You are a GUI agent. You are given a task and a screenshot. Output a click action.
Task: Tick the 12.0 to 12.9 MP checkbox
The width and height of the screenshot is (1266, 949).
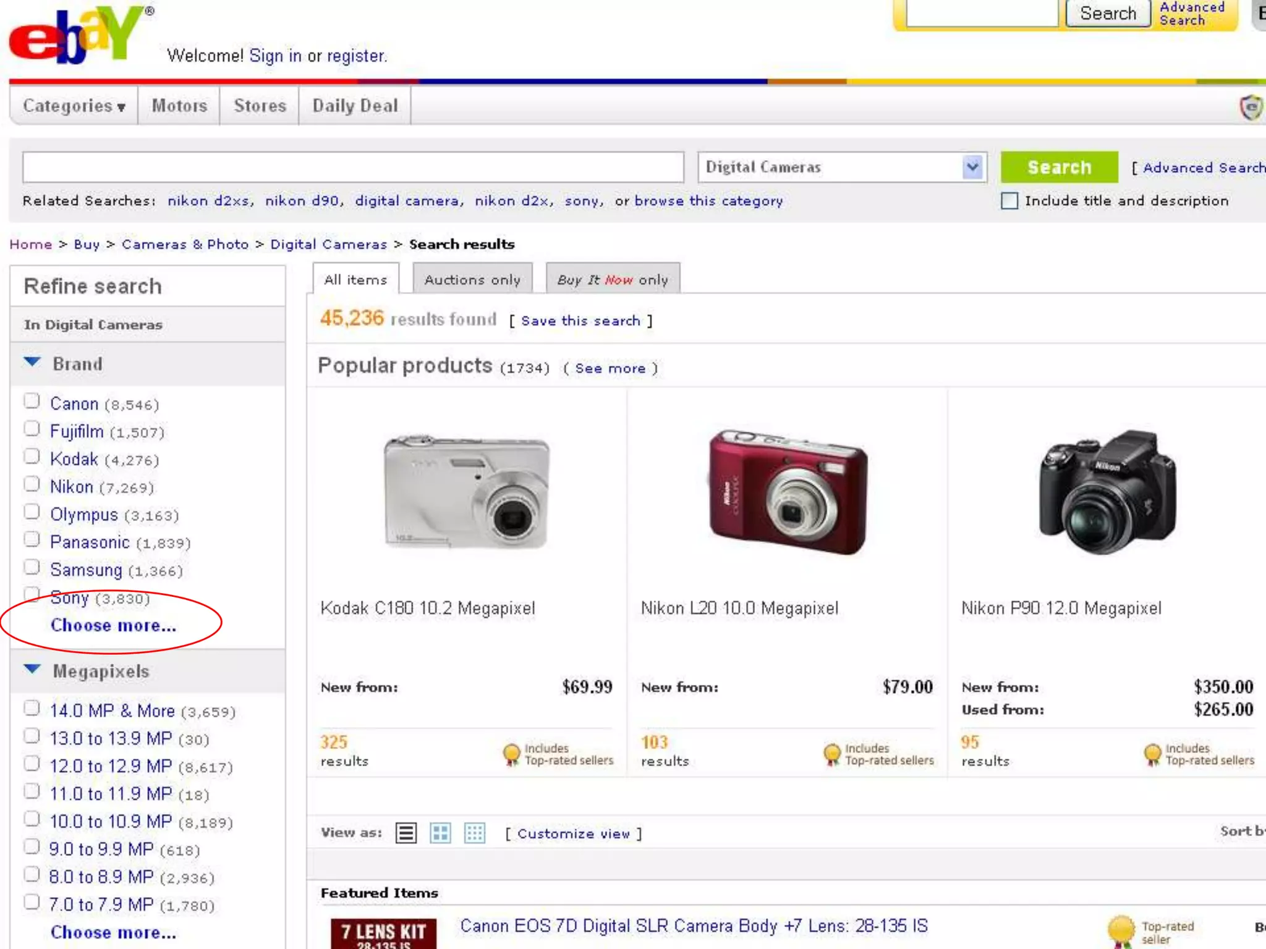pos(32,764)
